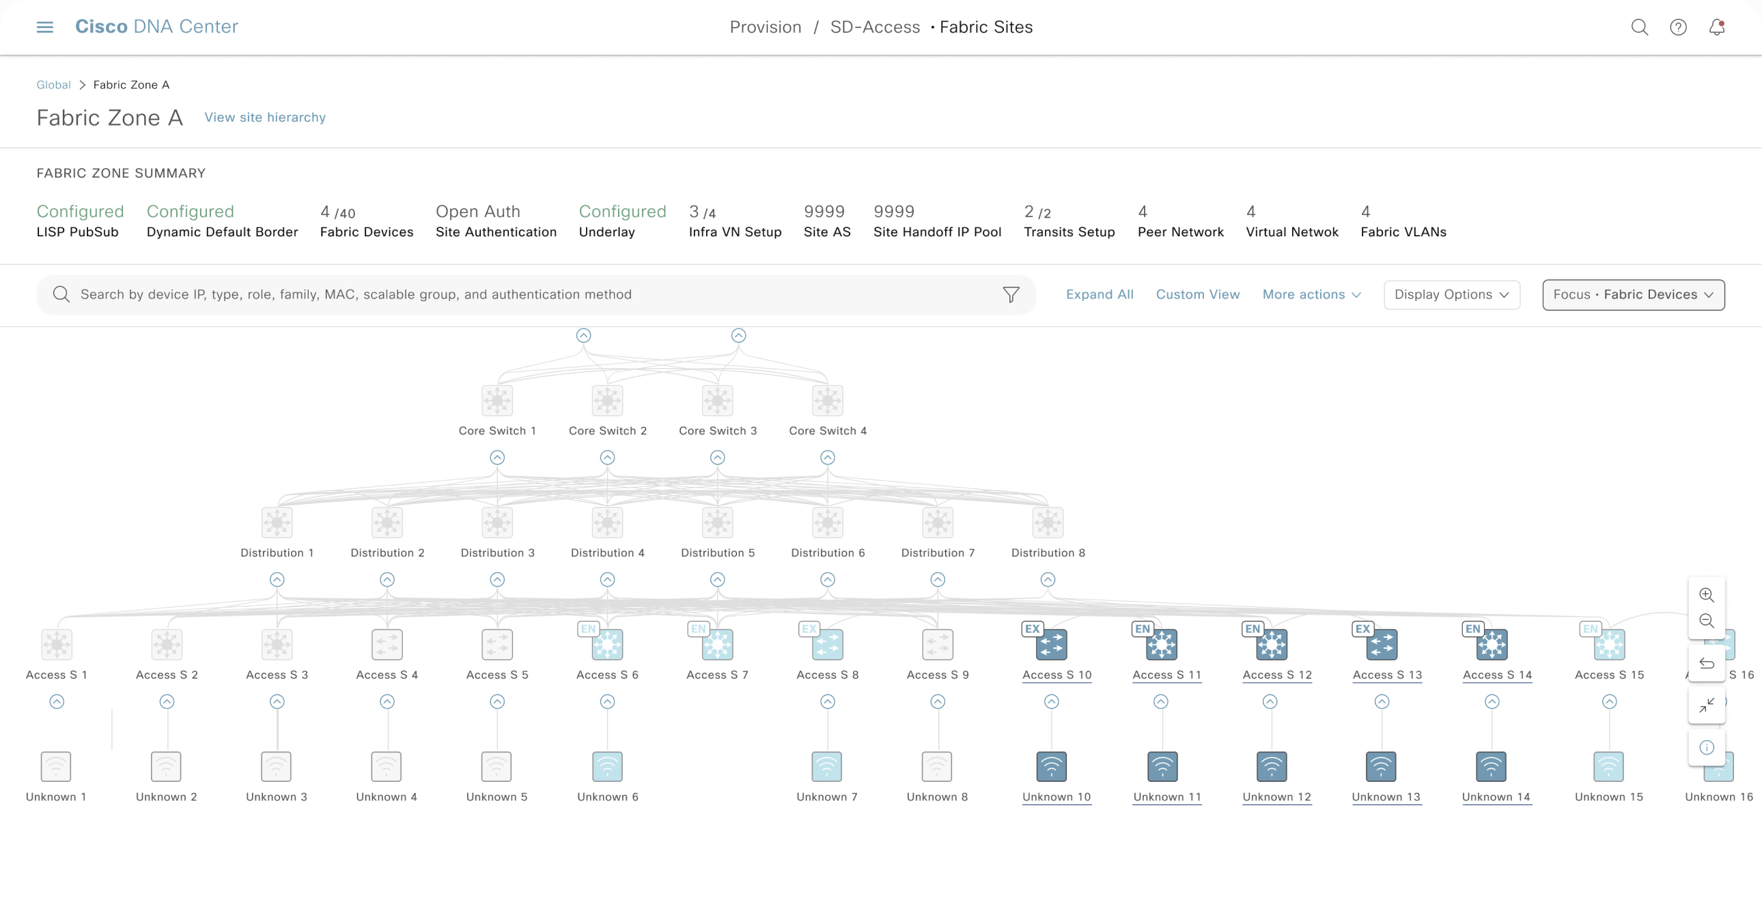Collapse the branch under Access S 1

57,702
